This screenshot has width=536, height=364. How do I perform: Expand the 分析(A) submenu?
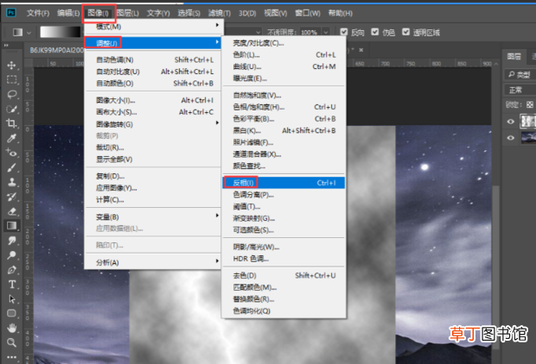pyautogui.click(x=153, y=262)
